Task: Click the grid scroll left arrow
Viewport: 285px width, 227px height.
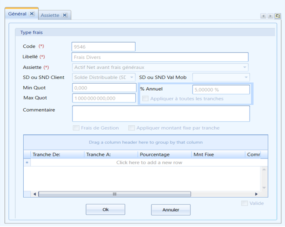Action: (35, 194)
